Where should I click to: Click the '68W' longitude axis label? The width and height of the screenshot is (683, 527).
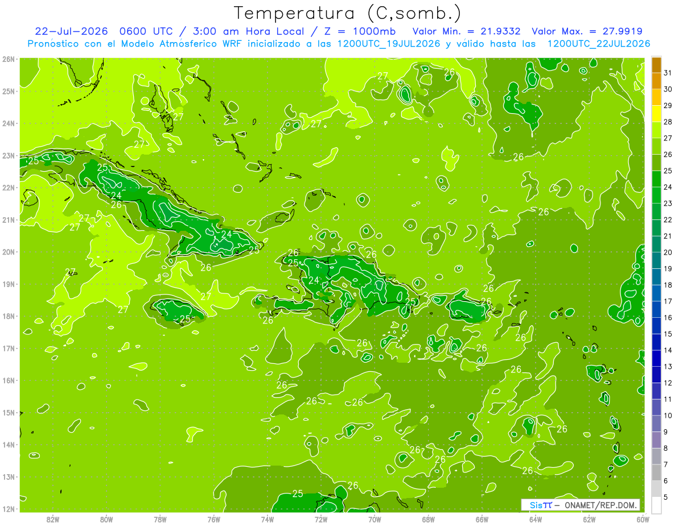click(x=429, y=518)
